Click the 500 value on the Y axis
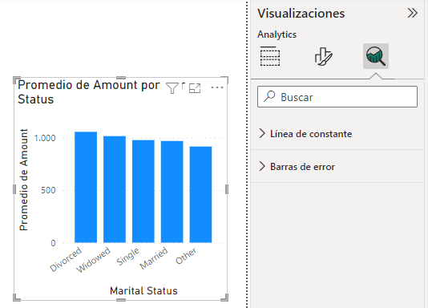Image resolution: width=428 pixels, height=308 pixels. (x=48, y=190)
